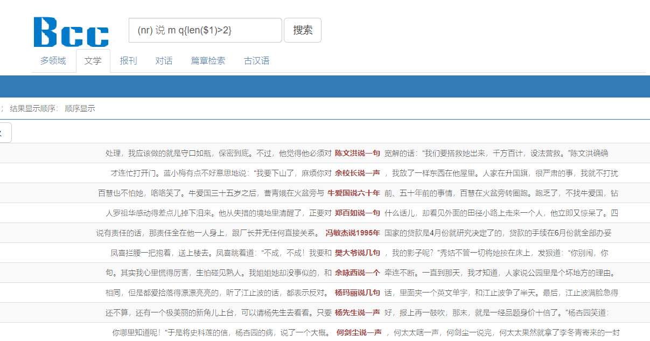Screen dimensions: 650x341
Task: Click the highlighted match 樊大爷说几句
Action: click(x=357, y=253)
